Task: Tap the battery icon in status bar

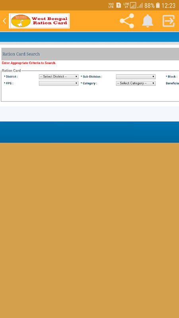Action: point(158,5)
